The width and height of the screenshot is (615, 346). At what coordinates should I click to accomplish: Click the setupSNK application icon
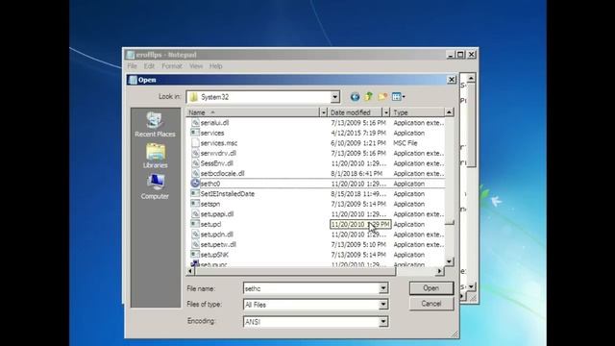tap(195, 255)
